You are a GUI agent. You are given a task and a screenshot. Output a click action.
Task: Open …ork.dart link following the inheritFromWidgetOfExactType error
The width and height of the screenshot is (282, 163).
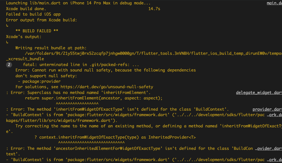coord(274,115)
